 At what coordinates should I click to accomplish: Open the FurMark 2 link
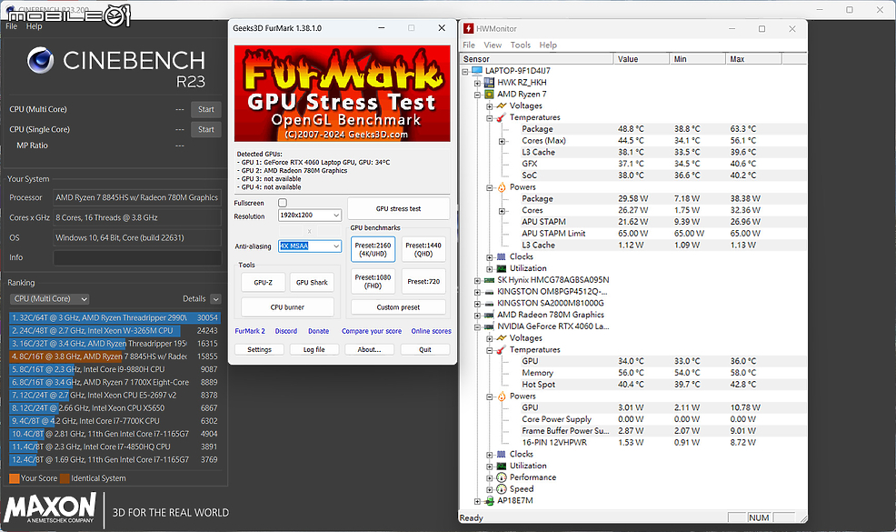(x=250, y=331)
